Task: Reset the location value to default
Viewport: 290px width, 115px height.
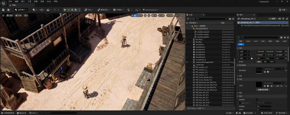Action: [286, 51]
